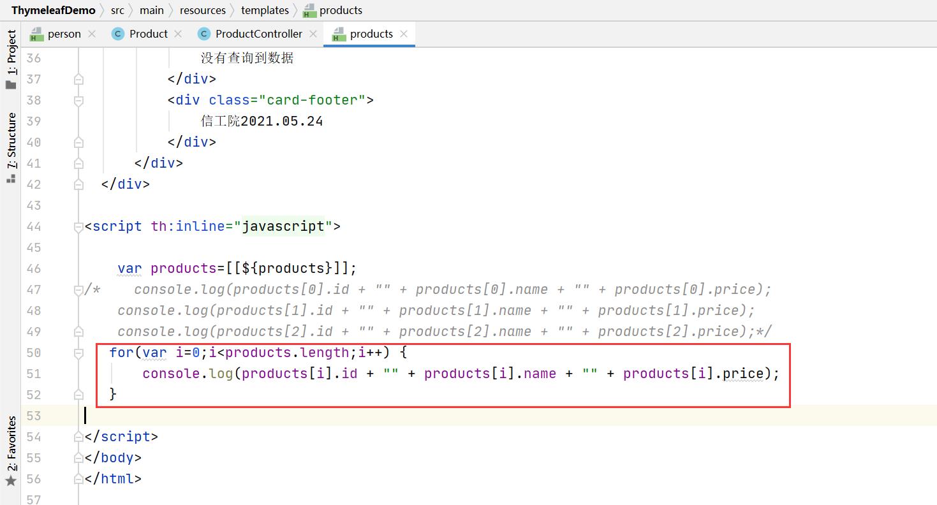Click the HTML file icon on person tab
Image resolution: width=937 pixels, height=505 pixels.
point(37,34)
